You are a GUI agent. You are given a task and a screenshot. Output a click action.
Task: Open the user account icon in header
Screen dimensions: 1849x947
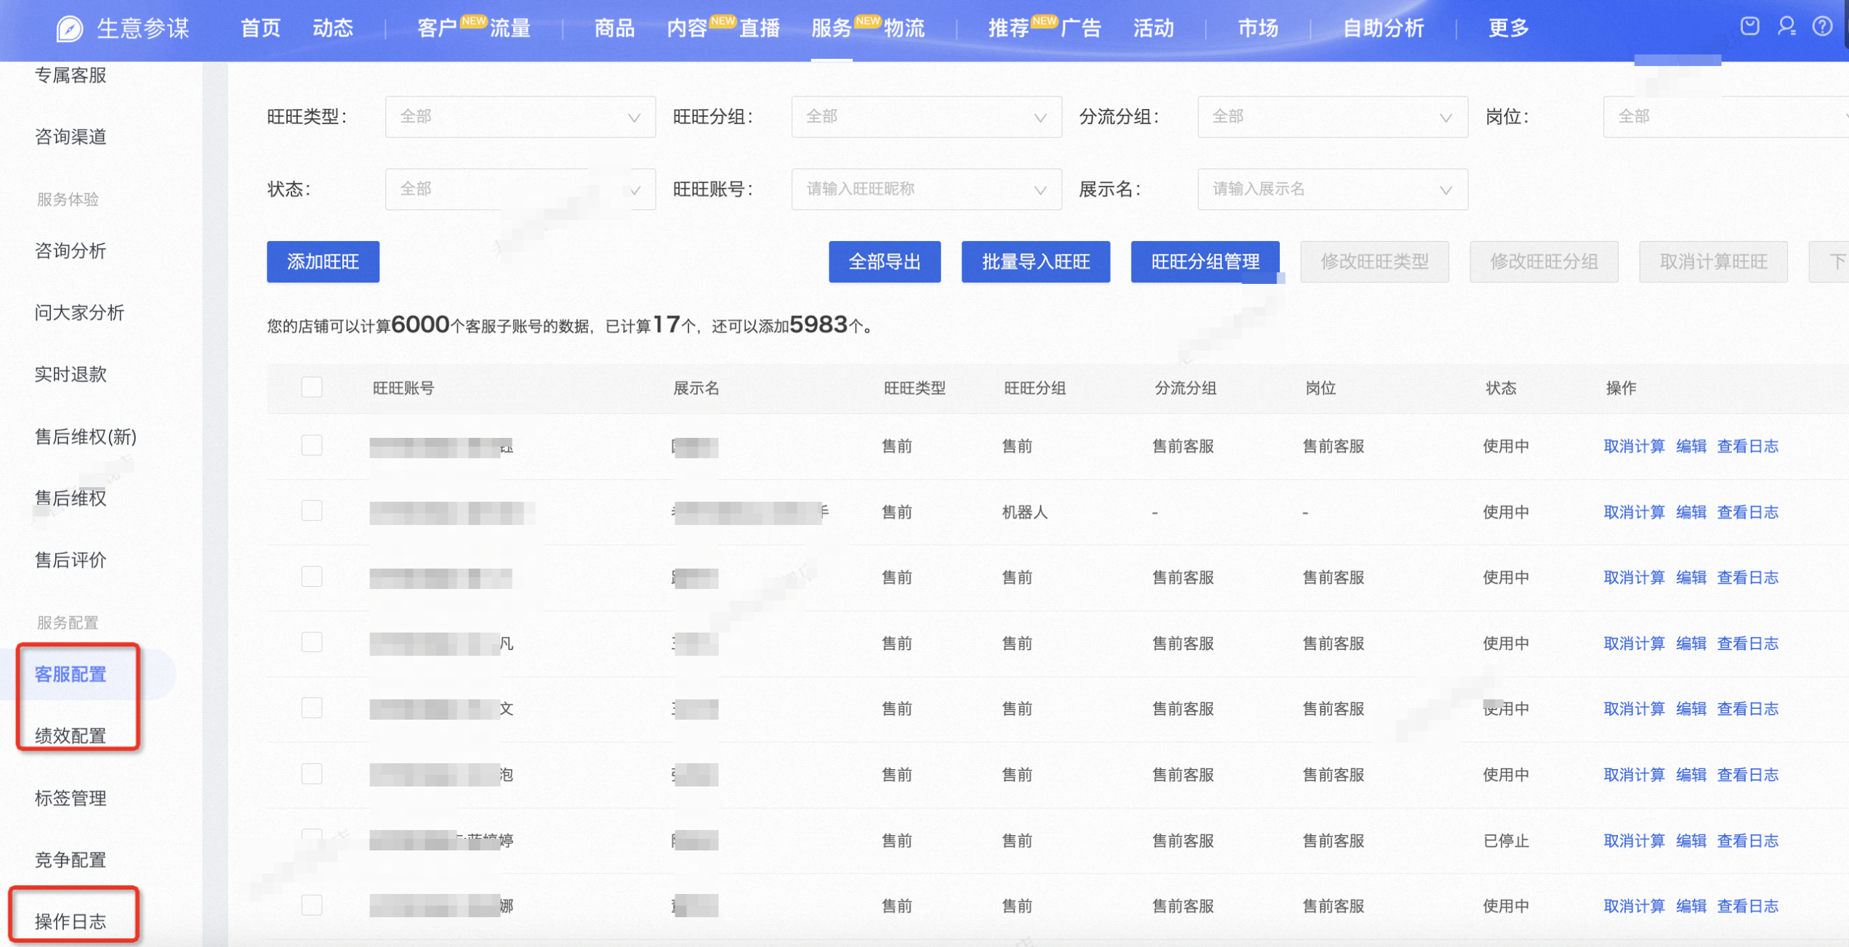point(1786,27)
